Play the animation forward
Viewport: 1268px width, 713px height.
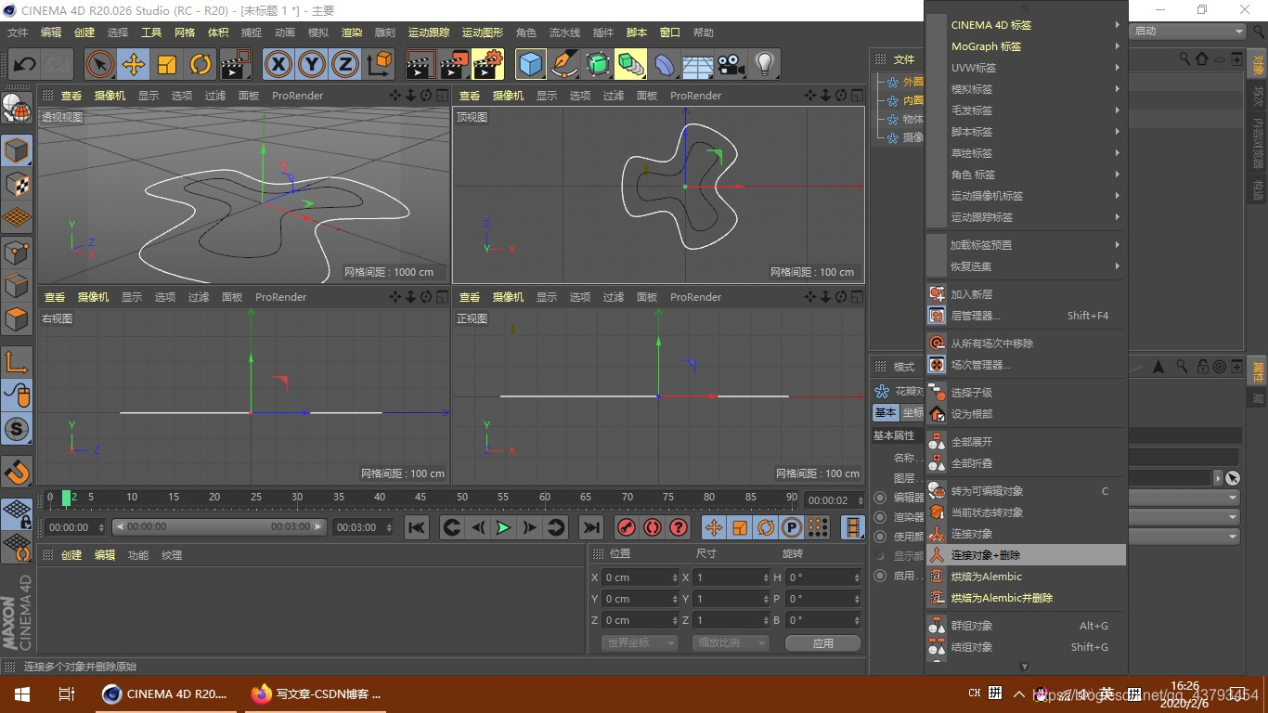(x=503, y=527)
